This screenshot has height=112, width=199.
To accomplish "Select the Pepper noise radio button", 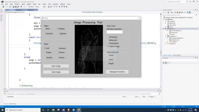I will pos(45,52).
